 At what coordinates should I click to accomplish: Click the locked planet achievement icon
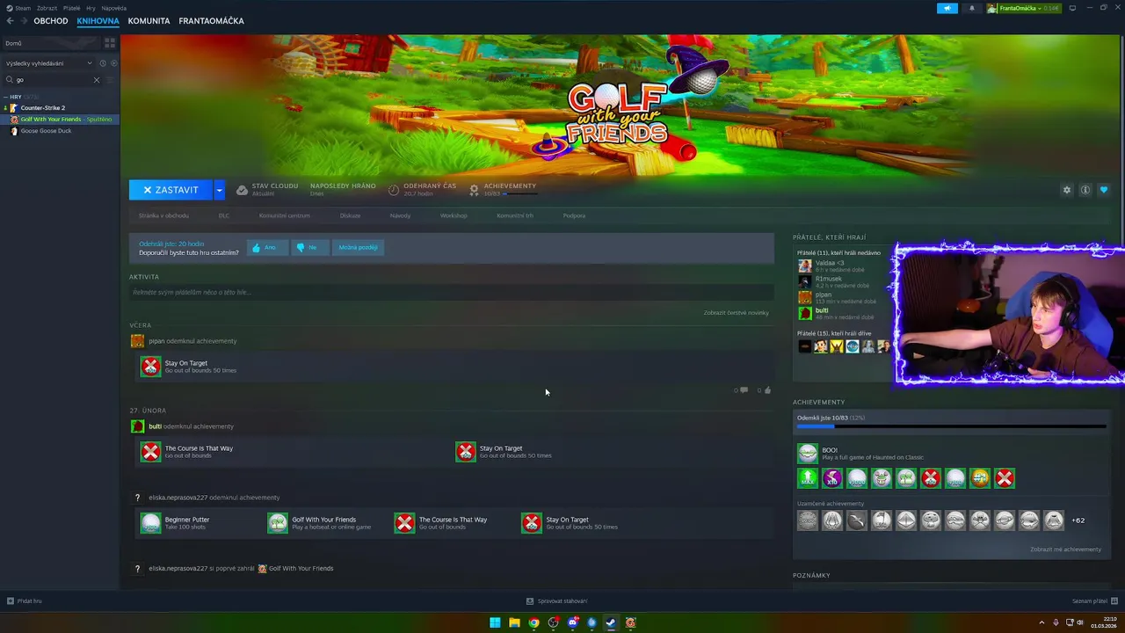1005,520
